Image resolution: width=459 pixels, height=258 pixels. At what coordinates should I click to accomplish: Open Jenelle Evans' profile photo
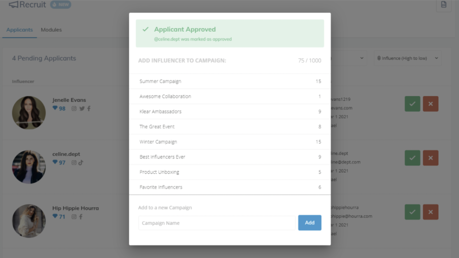tap(29, 113)
